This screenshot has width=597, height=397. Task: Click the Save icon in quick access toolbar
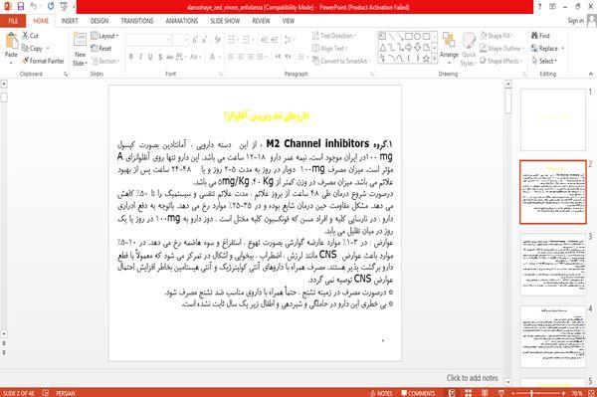[x=21, y=7]
